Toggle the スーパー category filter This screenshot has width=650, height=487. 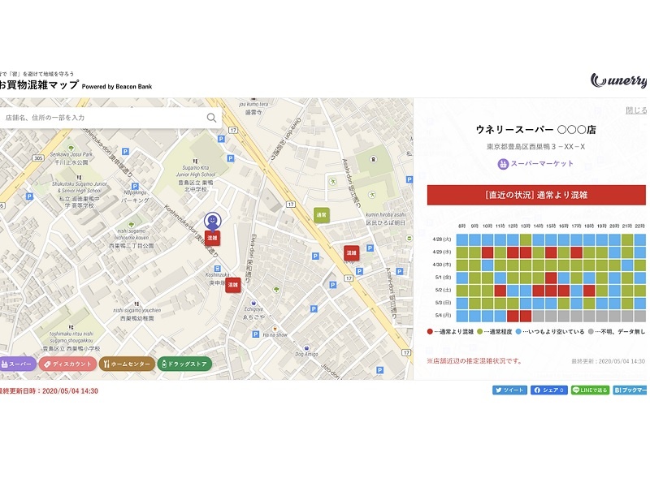(x=17, y=364)
